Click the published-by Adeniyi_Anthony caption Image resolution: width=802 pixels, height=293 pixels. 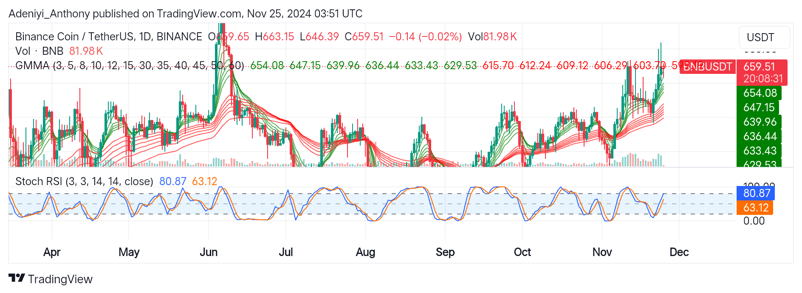[x=186, y=14]
